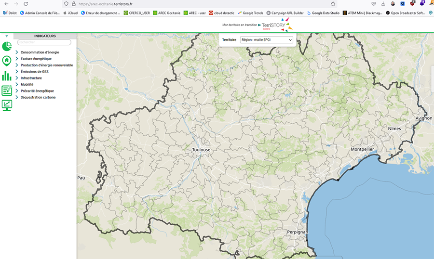Select the Mobilité indicator item

[27, 84]
